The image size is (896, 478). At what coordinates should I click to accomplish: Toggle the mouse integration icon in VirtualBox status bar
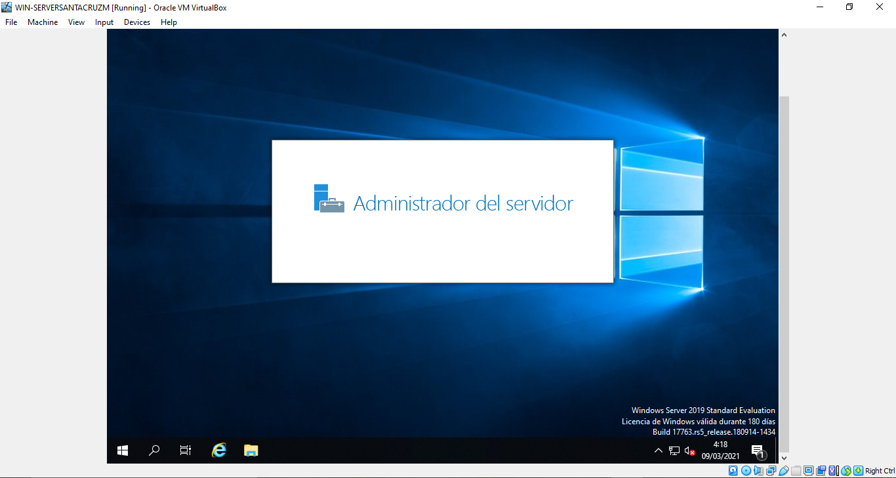[x=847, y=470]
